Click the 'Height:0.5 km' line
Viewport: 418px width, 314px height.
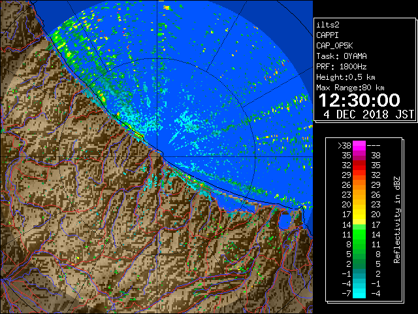[346, 77]
